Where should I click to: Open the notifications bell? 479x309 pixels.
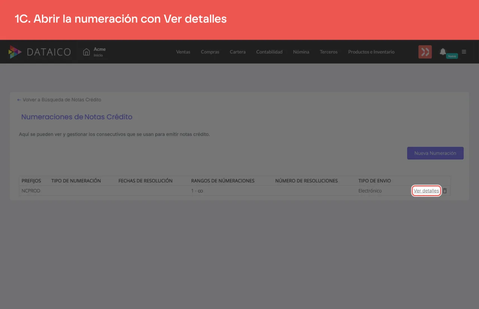(x=443, y=52)
